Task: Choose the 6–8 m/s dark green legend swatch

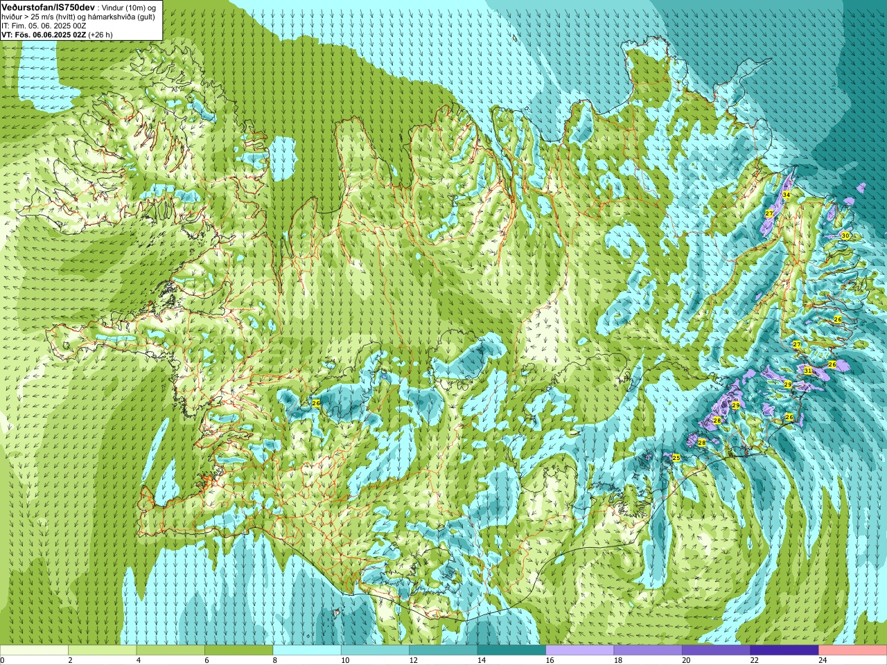Action: tap(238, 650)
